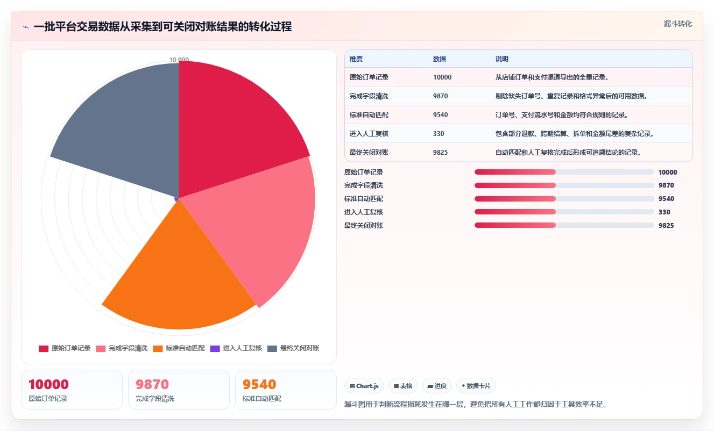Click the 标准自动匹配 label in the progress list
The image size is (714, 431).
364,199
